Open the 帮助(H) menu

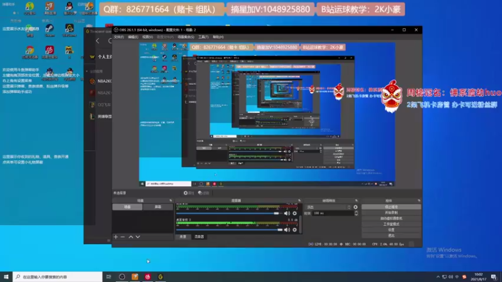[218, 37]
